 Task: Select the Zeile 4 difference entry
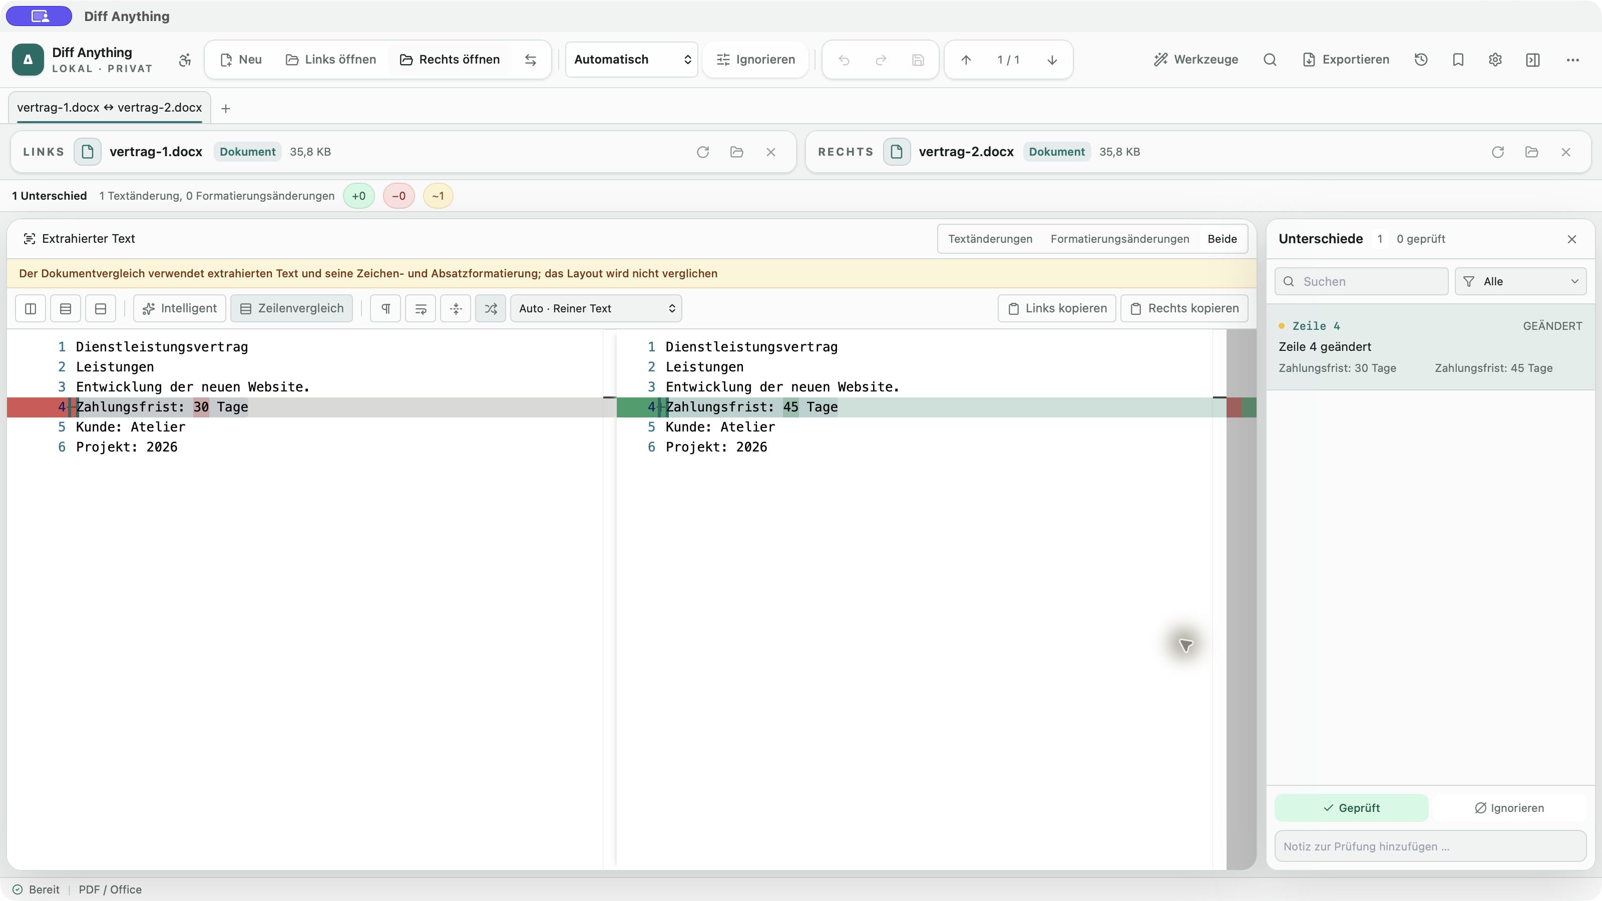[x=1430, y=347]
